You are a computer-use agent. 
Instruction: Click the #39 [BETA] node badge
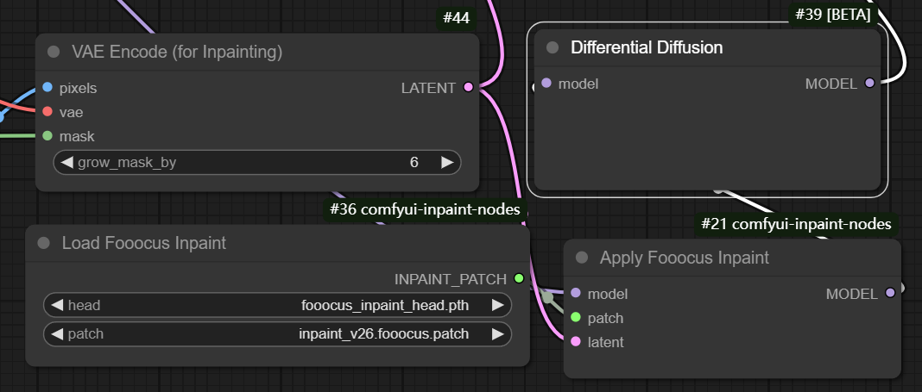point(832,15)
